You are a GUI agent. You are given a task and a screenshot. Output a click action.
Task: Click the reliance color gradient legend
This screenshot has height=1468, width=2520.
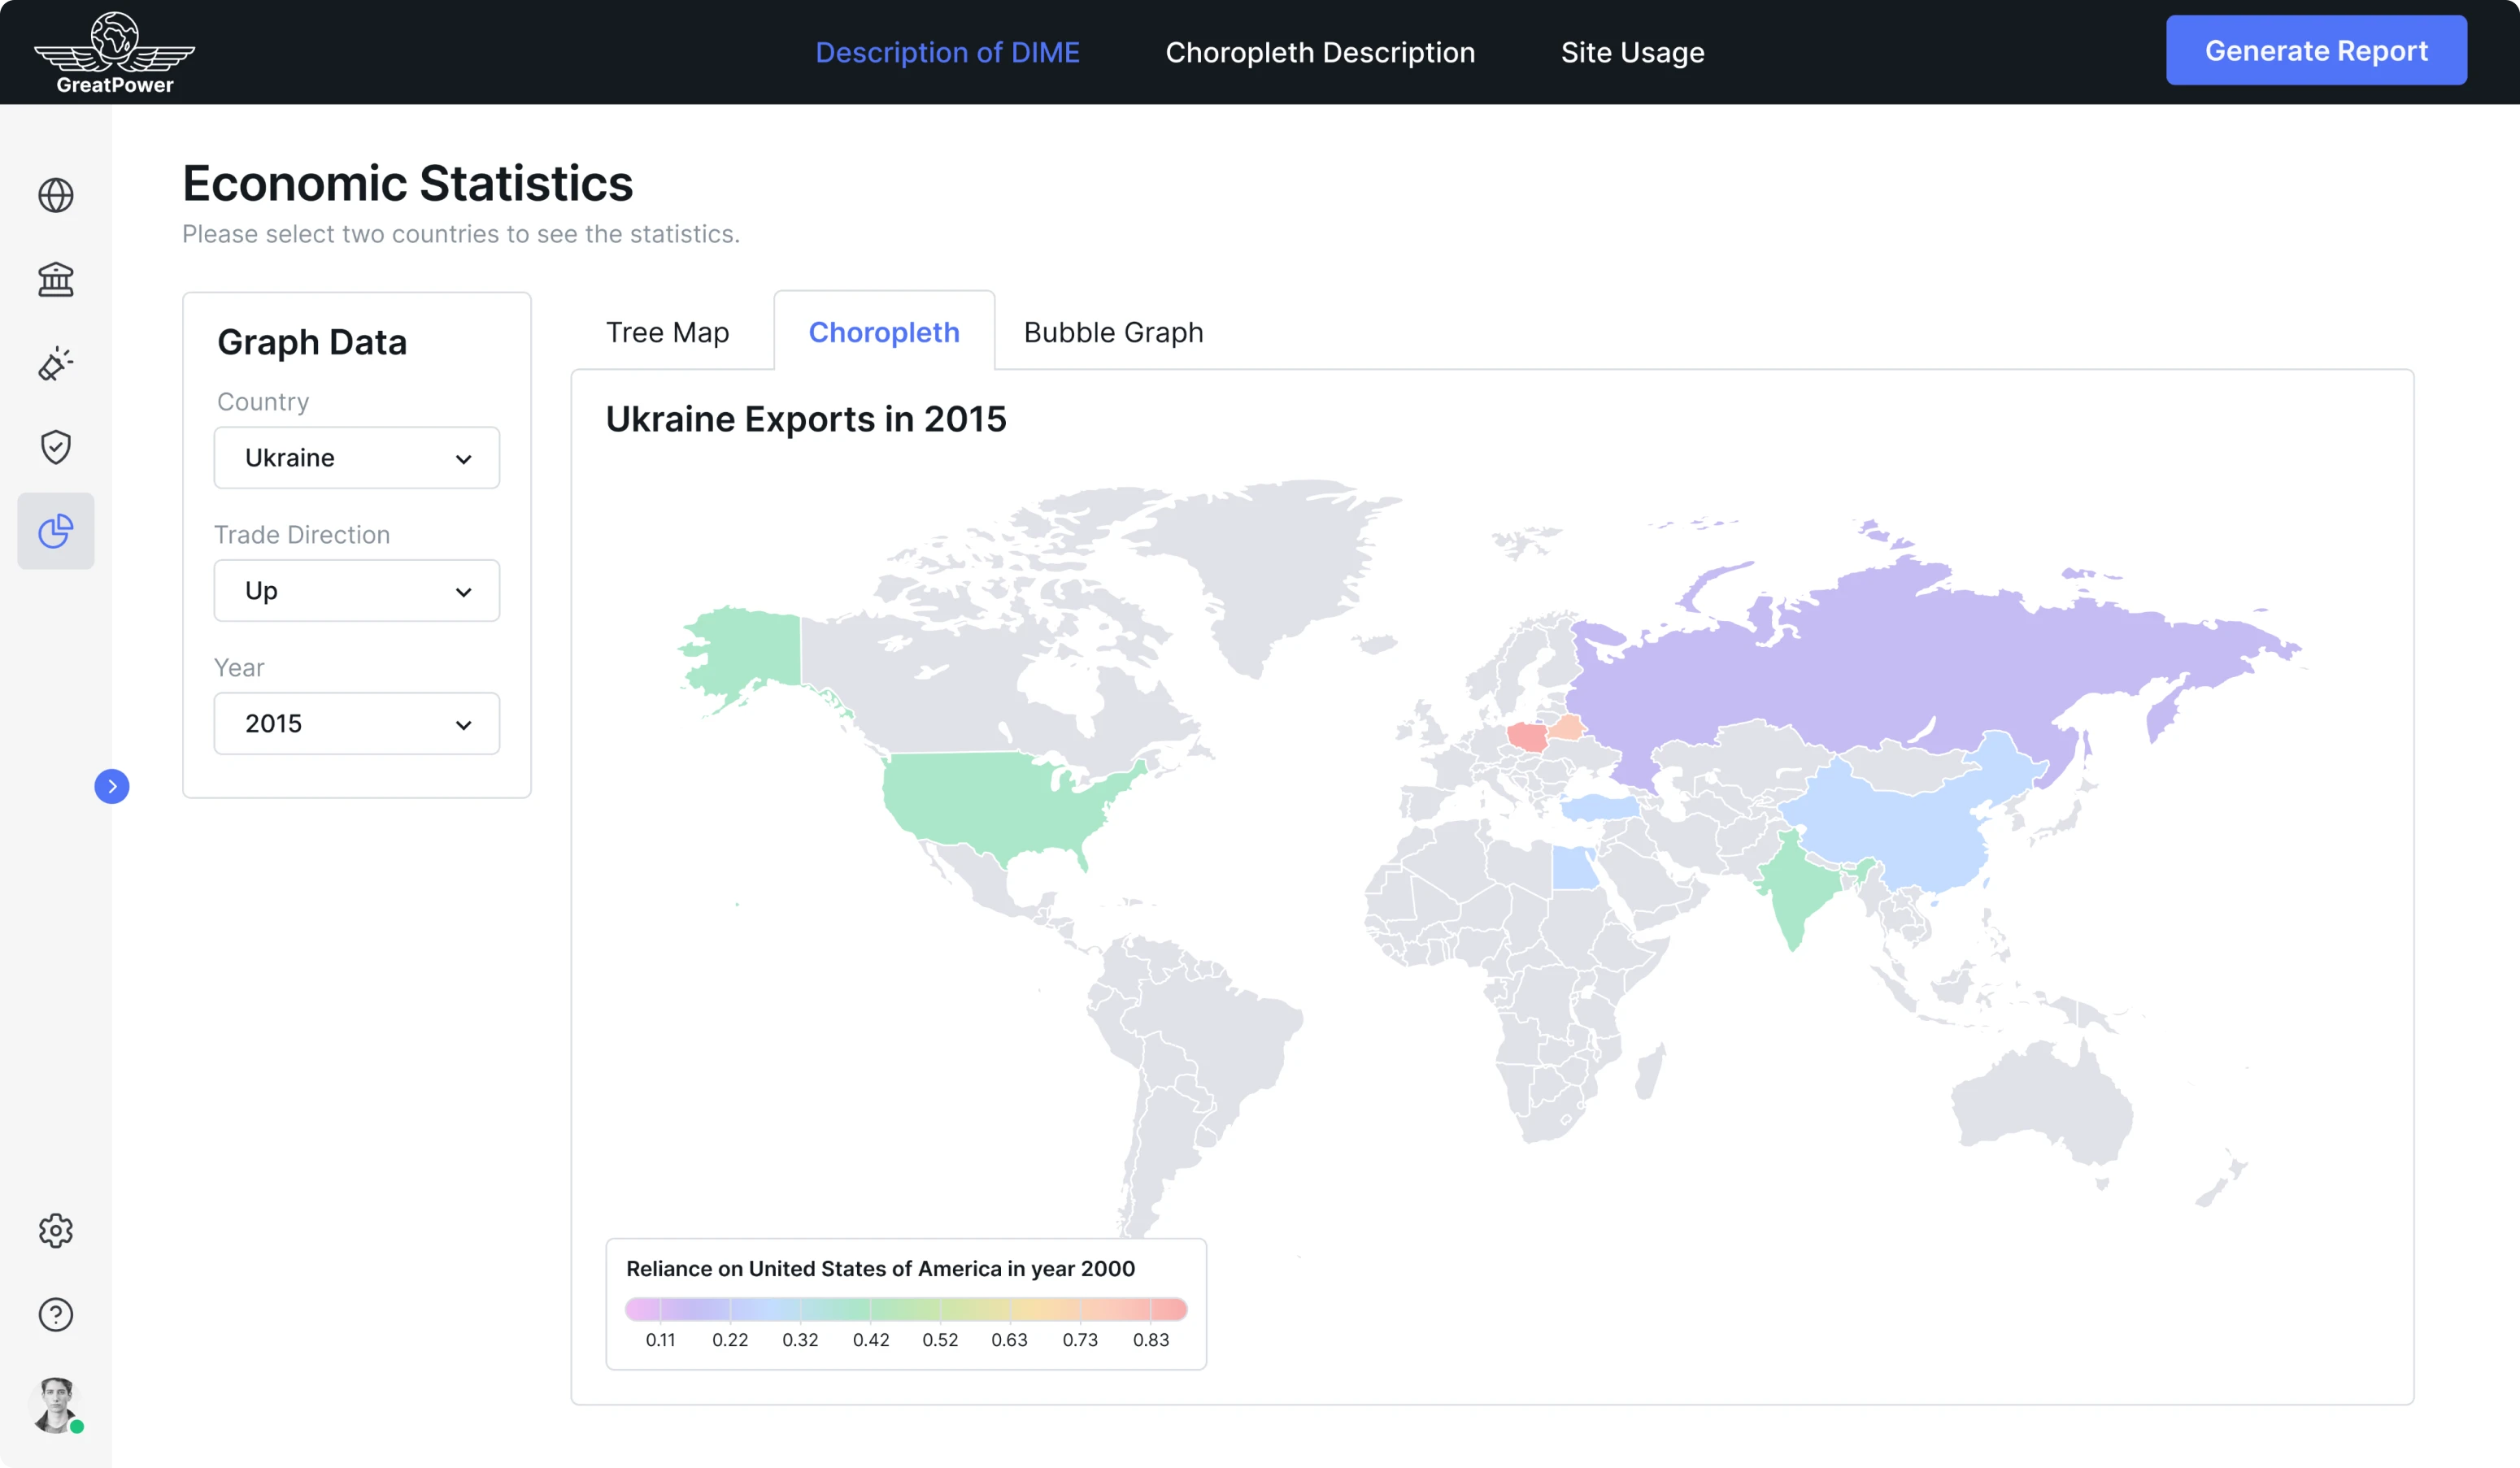tap(905, 1309)
